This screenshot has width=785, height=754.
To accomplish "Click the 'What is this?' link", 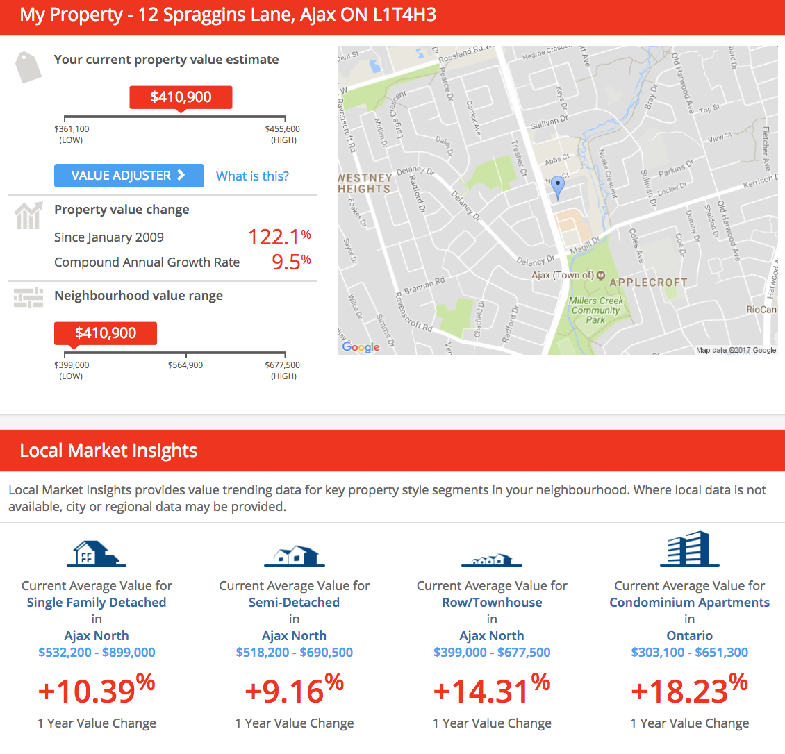I will coord(252,176).
